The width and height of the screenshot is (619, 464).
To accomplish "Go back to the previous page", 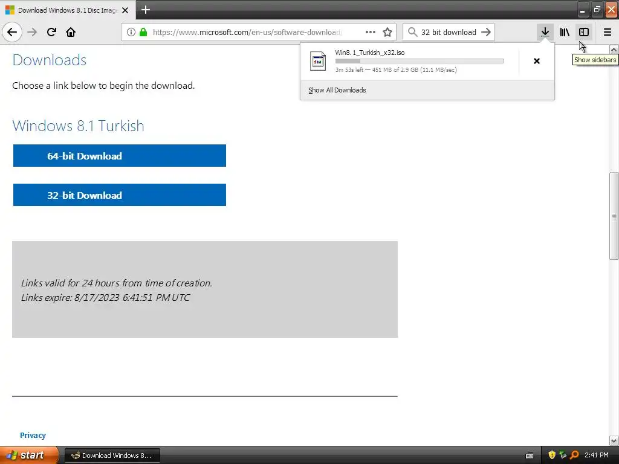I will (x=12, y=32).
